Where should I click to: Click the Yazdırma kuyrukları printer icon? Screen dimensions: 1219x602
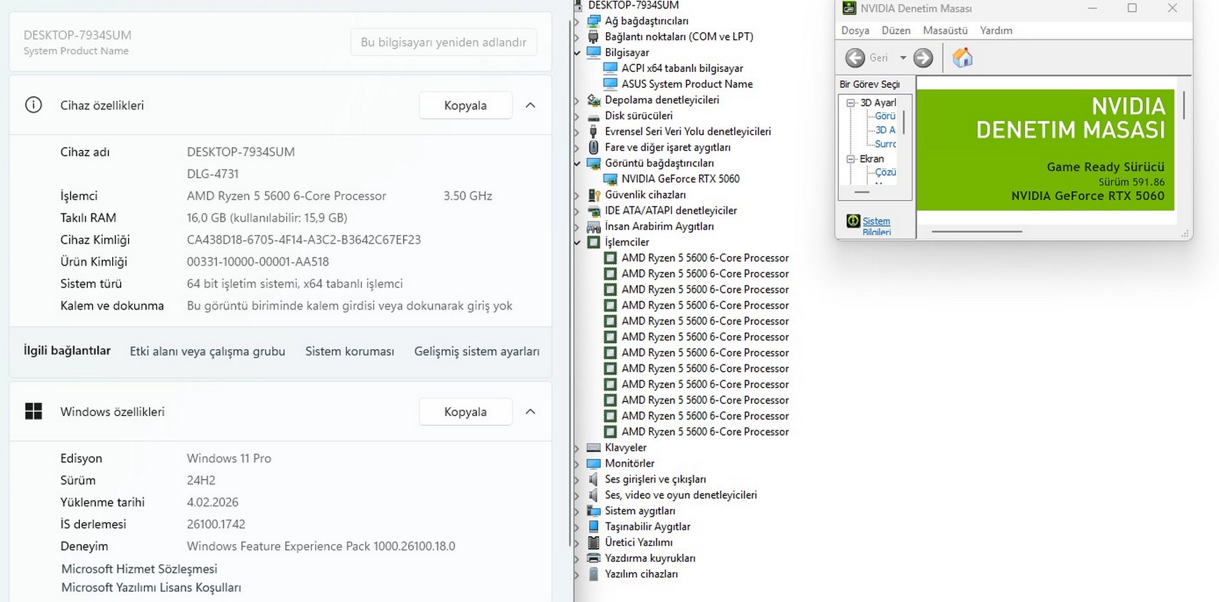pyautogui.click(x=593, y=558)
